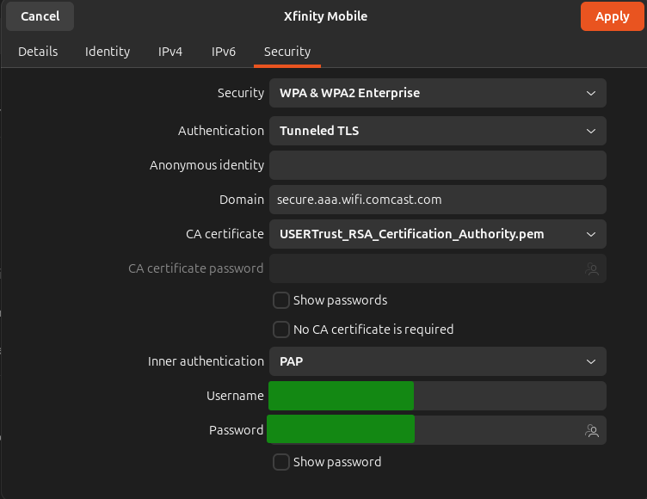Click the CA certificate password storage icon
647x499 pixels.
click(592, 269)
